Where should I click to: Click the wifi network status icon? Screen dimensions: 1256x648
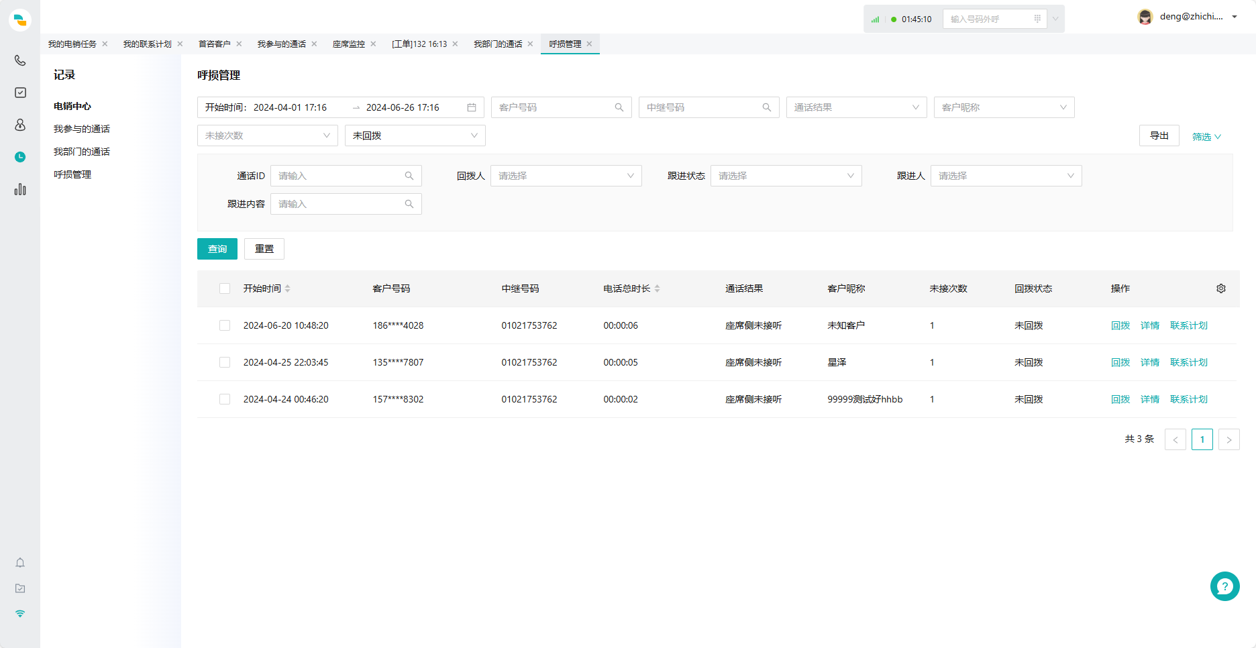tap(20, 614)
